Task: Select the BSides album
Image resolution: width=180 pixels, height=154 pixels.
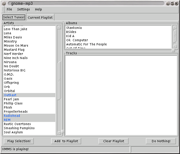Action: coord(118,32)
